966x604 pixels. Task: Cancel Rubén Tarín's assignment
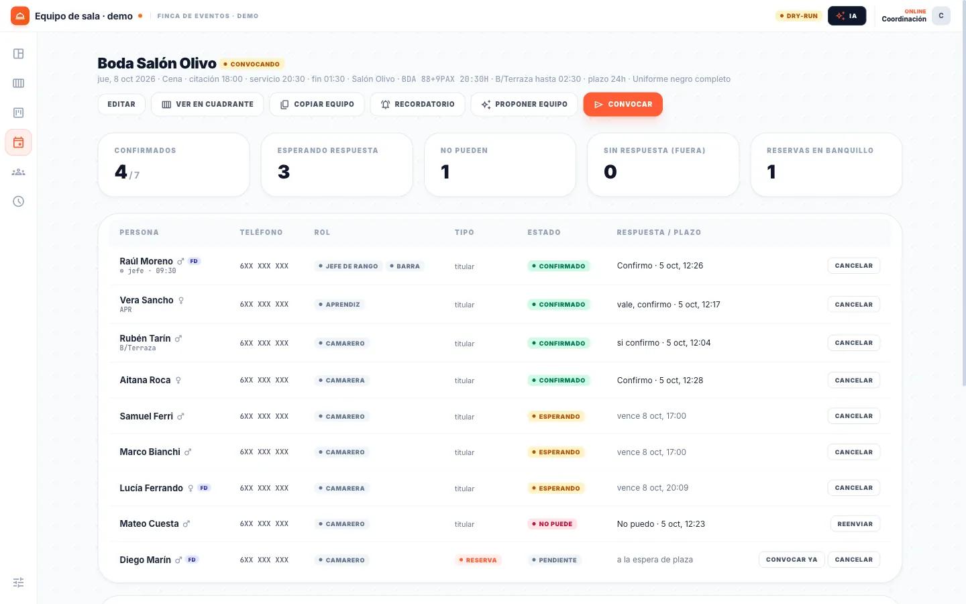tap(853, 343)
